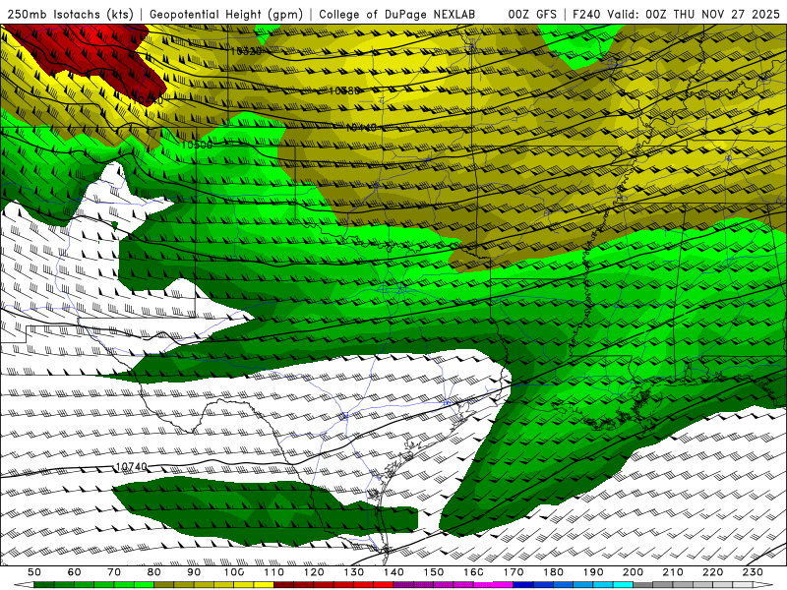Click the 220 kt color bar label
The image size is (787, 590).
click(713, 572)
